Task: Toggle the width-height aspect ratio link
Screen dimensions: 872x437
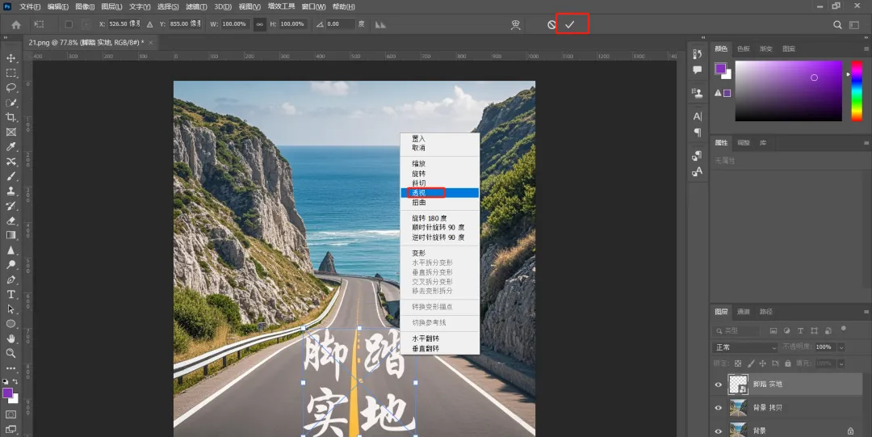Action: point(259,24)
